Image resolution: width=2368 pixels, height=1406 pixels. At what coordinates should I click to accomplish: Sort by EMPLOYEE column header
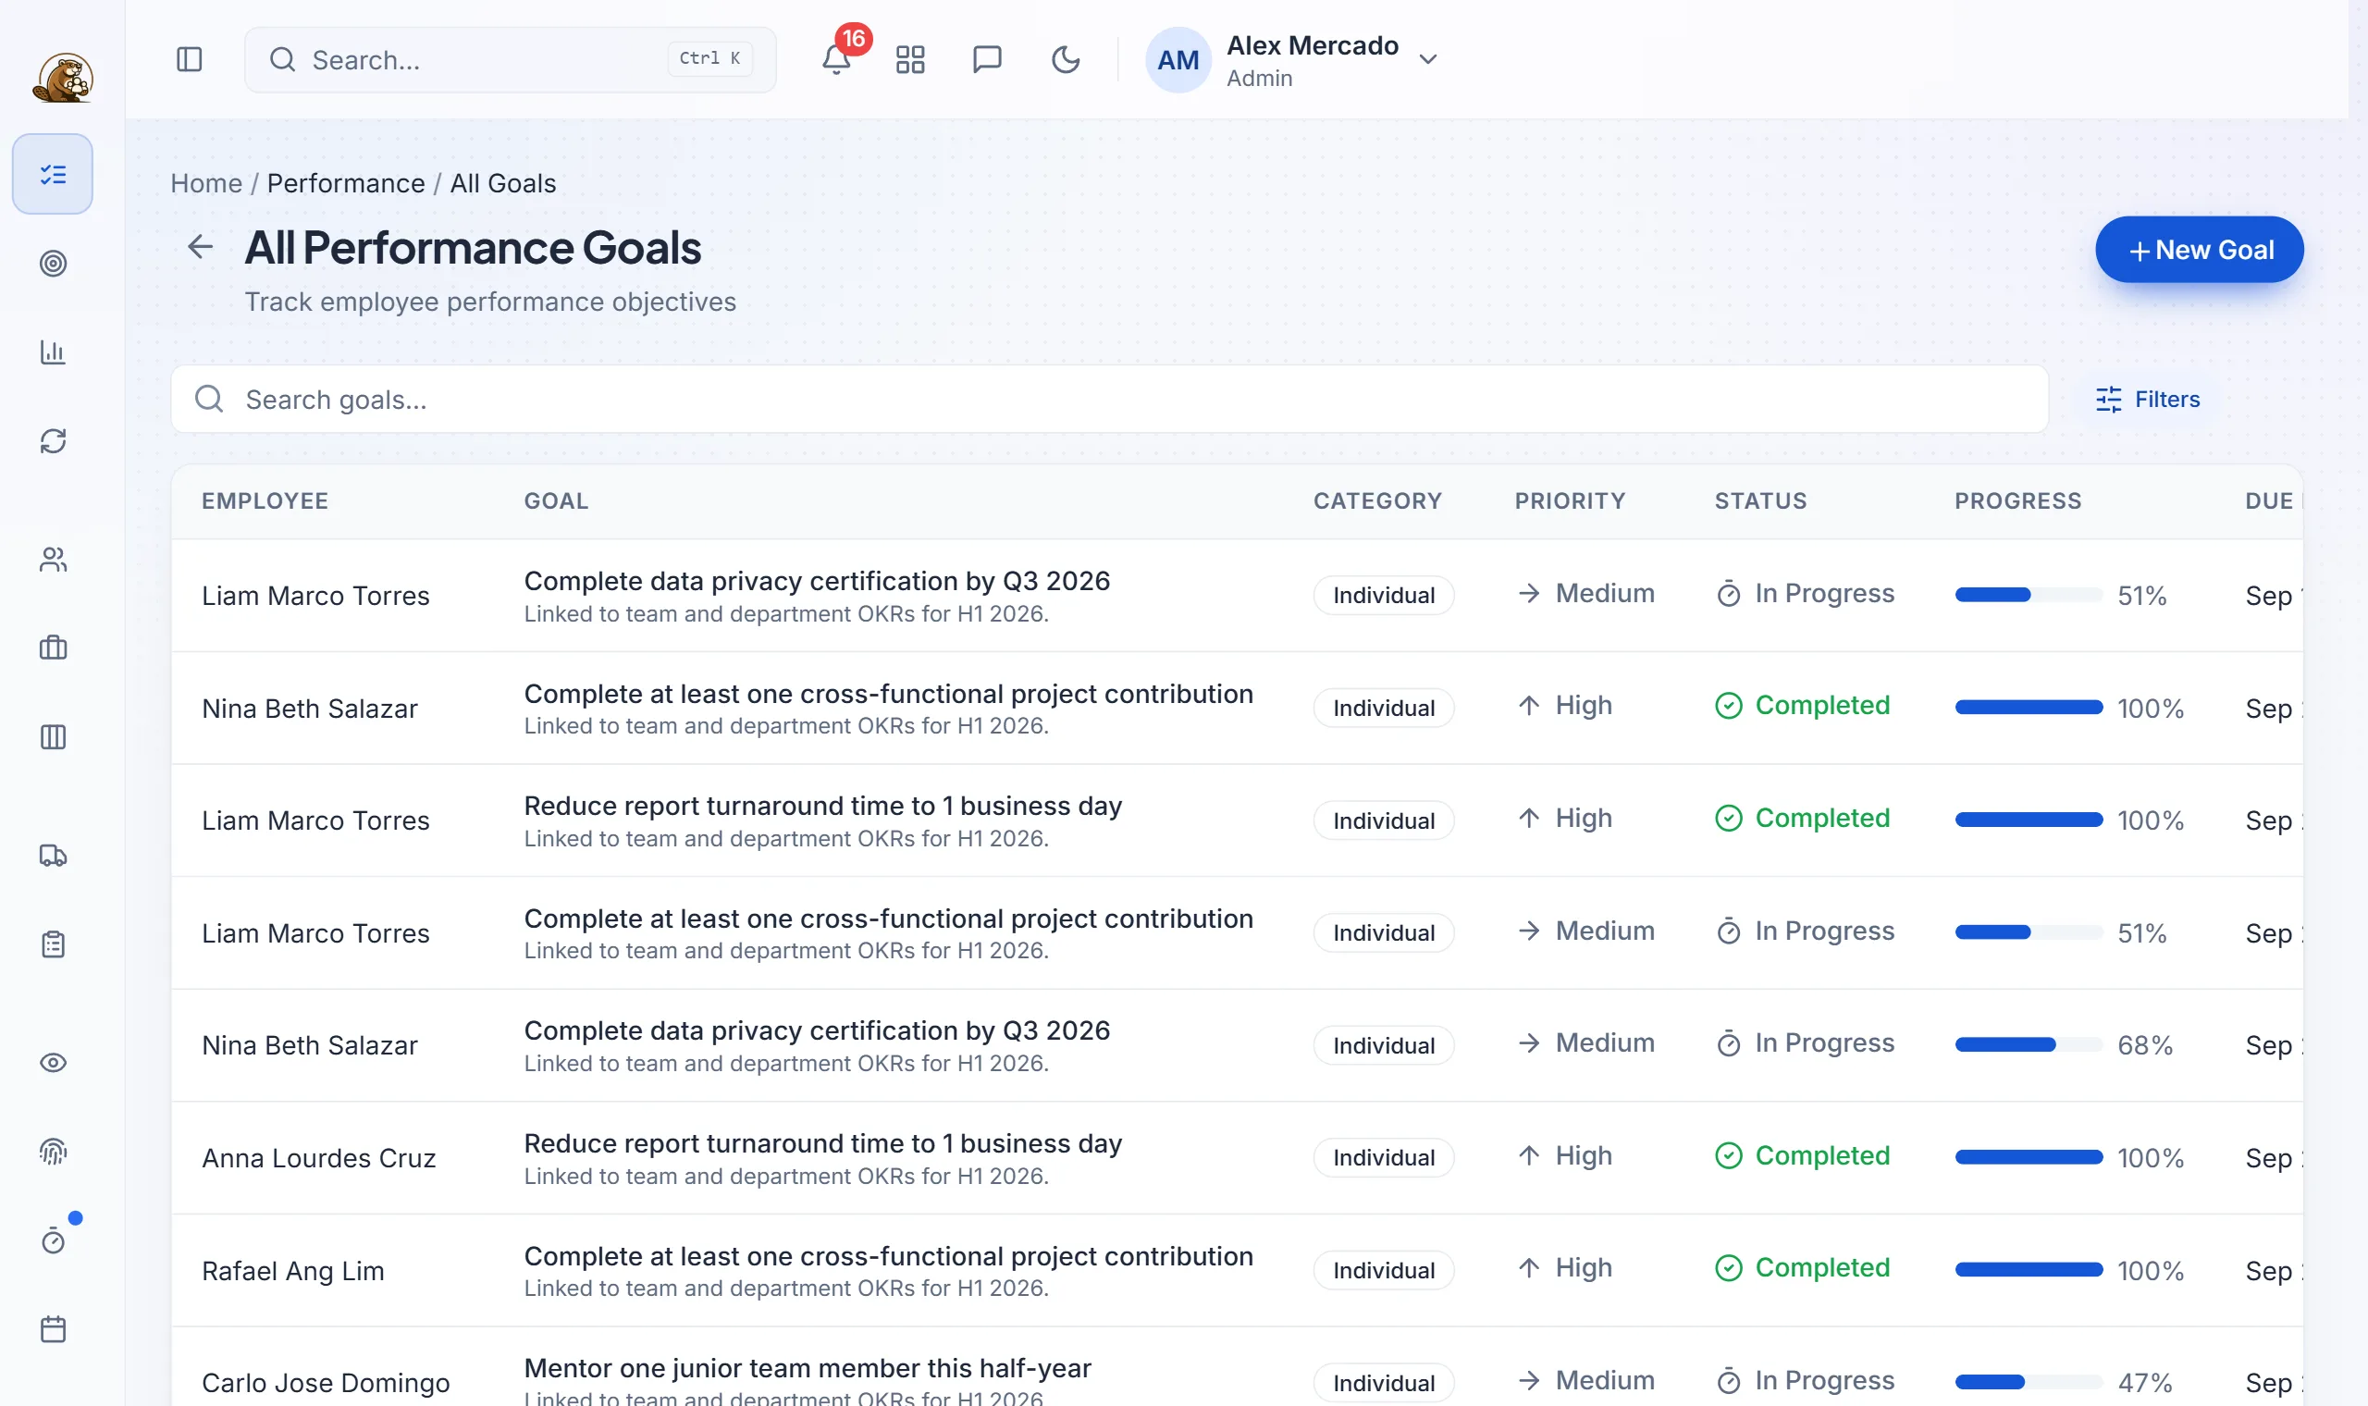[265, 500]
